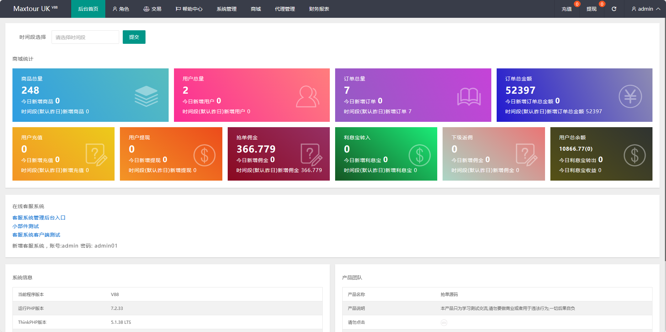
Task: Open the 商城 menu
Action: [256, 9]
